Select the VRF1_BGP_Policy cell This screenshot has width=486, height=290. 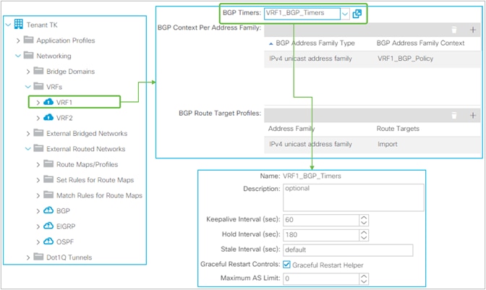click(x=405, y=59)
